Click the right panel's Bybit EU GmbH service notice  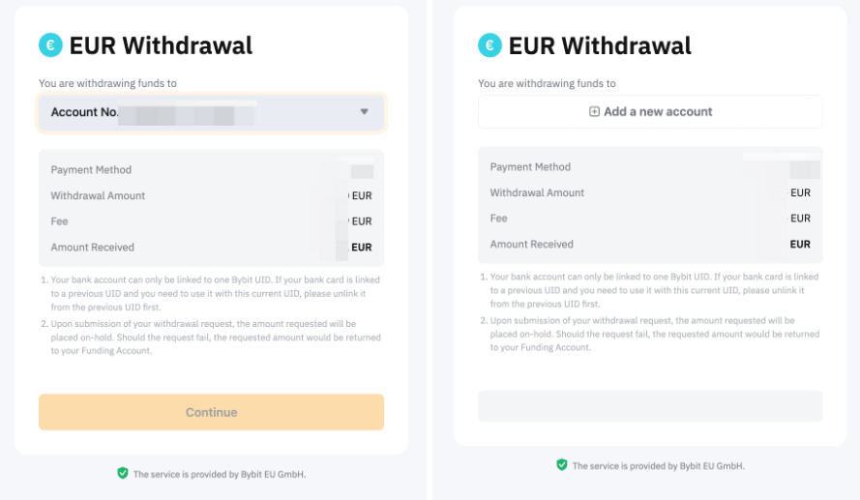coord(659,466)
